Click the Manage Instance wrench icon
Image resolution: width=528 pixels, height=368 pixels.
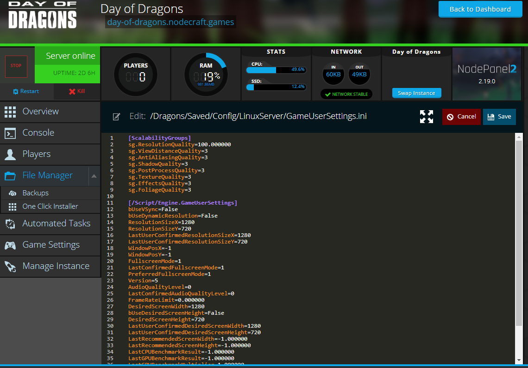point(11,266)
